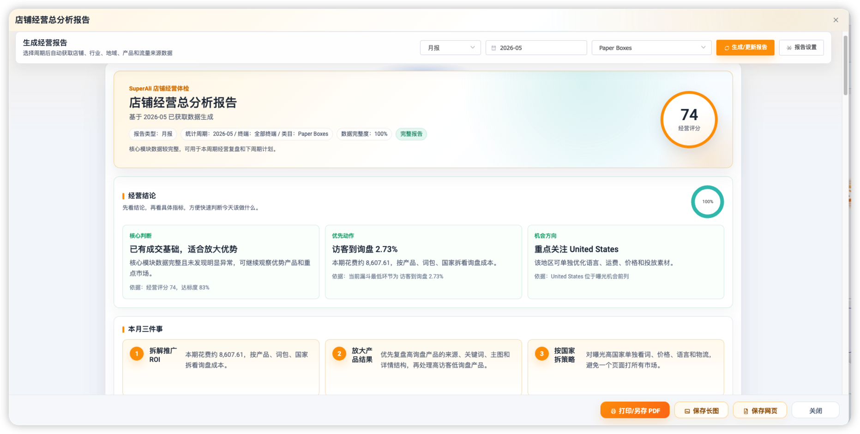
Task: Click the 报告类型：月报 tag
Action: point(153,134)
